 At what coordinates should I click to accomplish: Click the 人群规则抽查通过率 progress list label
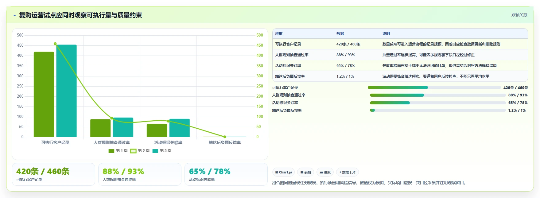[289, 95]
